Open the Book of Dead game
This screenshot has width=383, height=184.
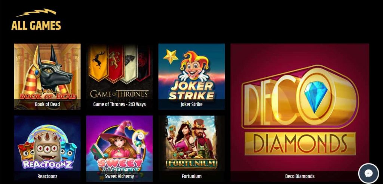[x=47, y=77]
